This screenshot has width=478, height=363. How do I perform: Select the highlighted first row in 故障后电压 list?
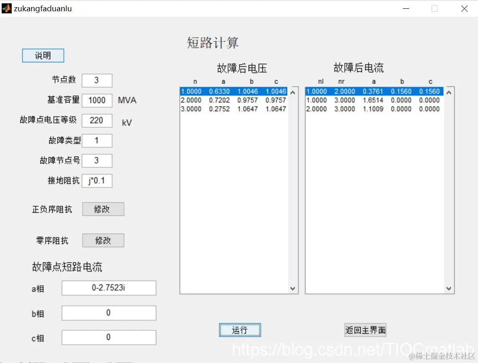coord(234,91)
